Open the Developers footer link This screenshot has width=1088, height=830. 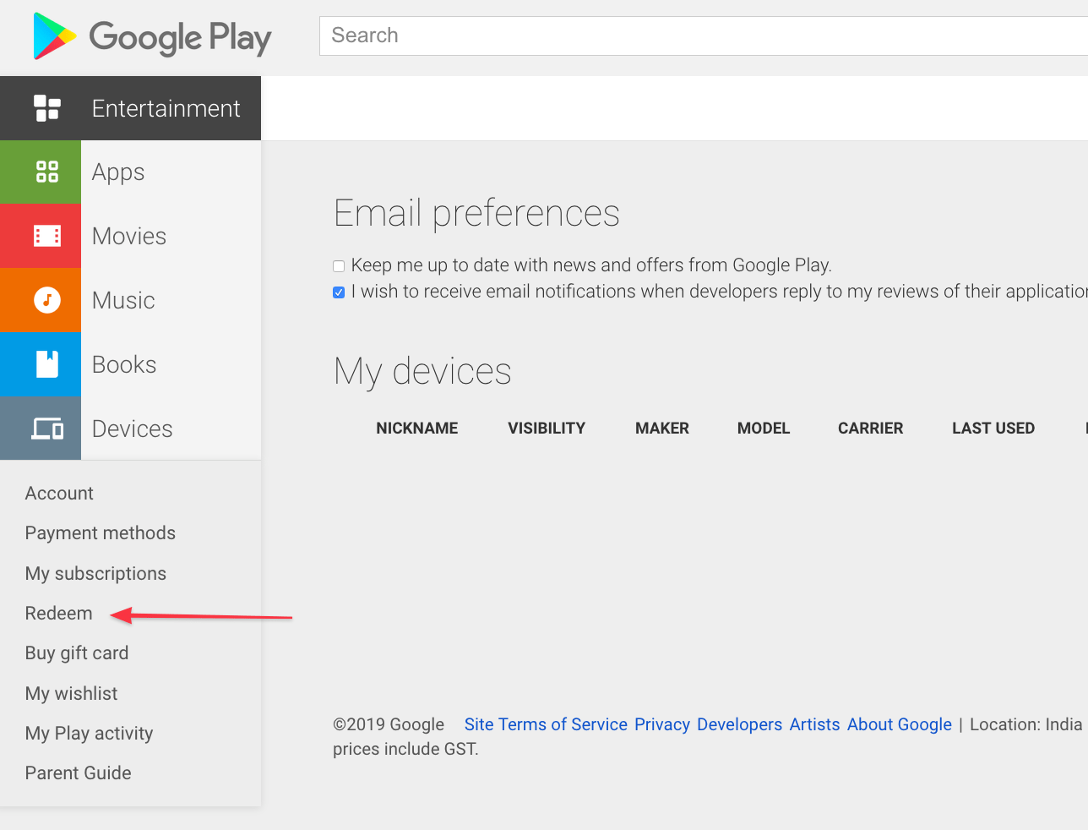click(x=740, y=724)
